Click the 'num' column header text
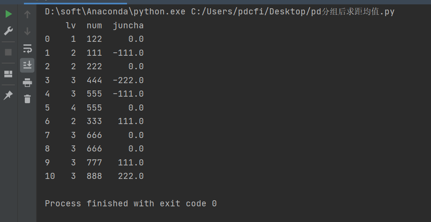The width and height of the screenshot is (431, 222). coord(94,26)
